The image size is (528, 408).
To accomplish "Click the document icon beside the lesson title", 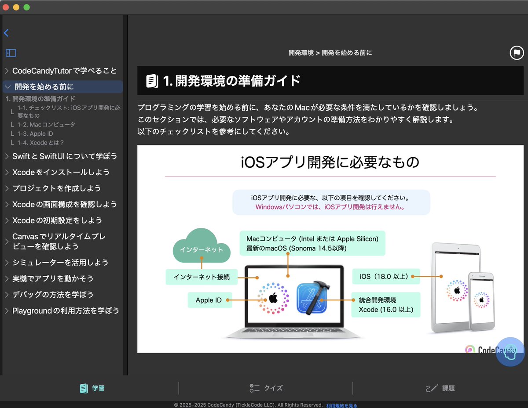I will (152, 81).
